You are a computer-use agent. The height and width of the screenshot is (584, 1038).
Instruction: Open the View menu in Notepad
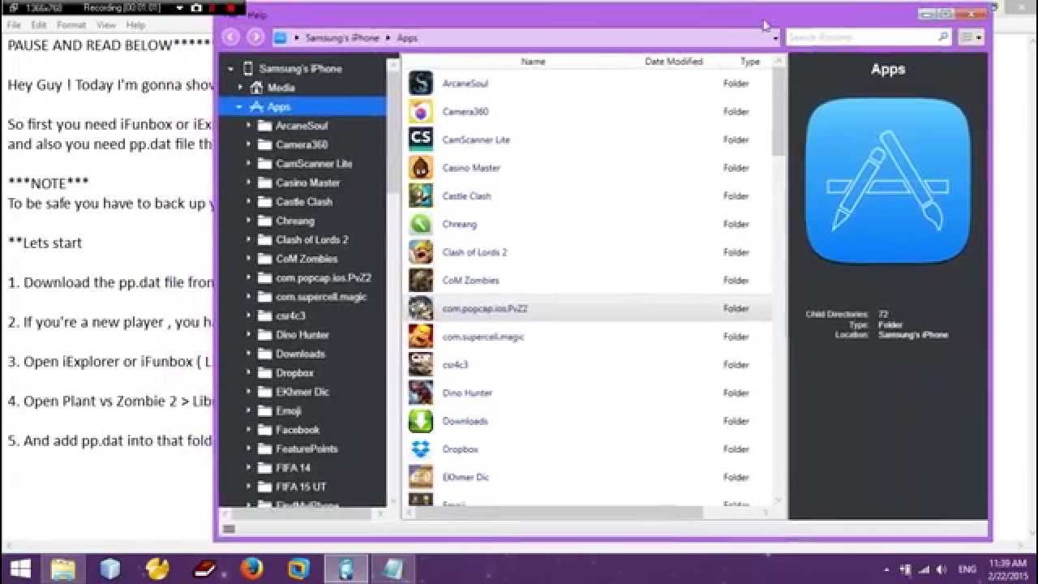(x=106, y=25)
